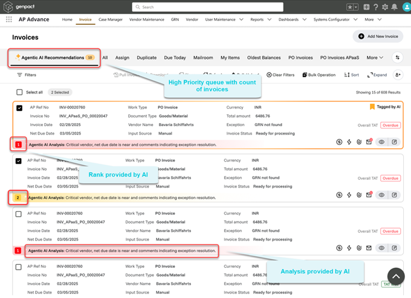Switch to the PO Invoices APaaS tab

pyautogui.click(x=340, y=57)
